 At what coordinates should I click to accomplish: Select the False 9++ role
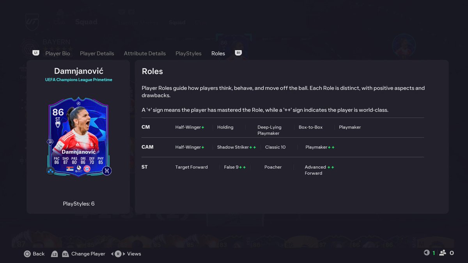tap(235, 167)
